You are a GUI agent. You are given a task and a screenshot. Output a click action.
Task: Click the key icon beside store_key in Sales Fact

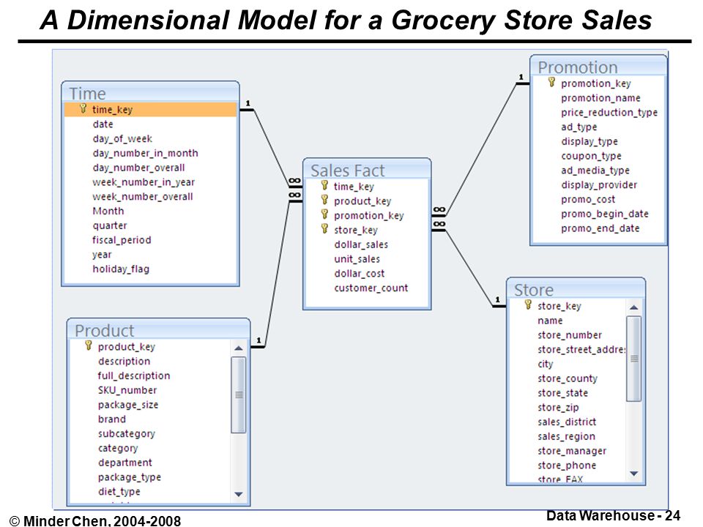point(324,229)
